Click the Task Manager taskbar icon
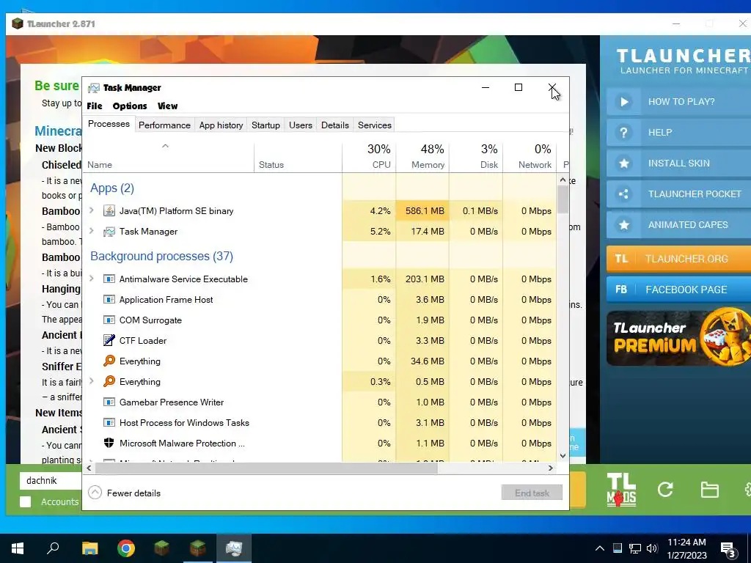The width and height of the screenshot is (751, 563). (234, 548)
